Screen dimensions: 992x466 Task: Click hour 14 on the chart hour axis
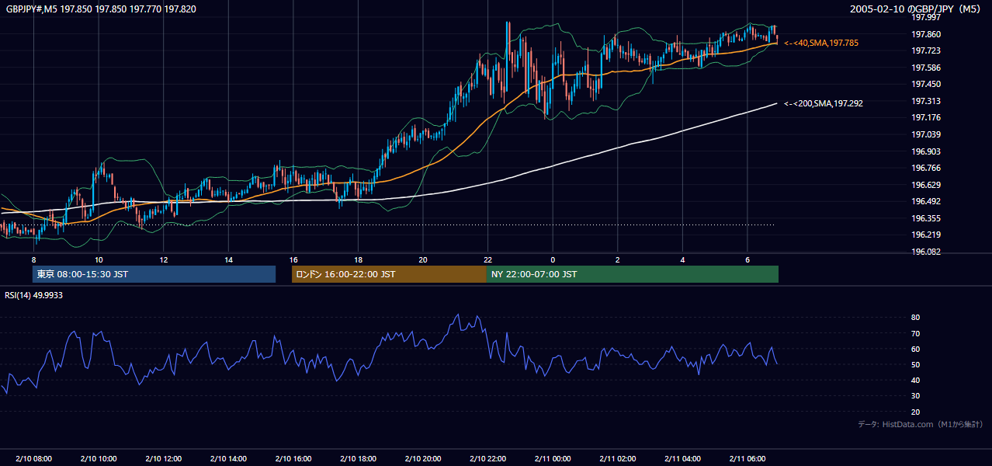point(228,259)
